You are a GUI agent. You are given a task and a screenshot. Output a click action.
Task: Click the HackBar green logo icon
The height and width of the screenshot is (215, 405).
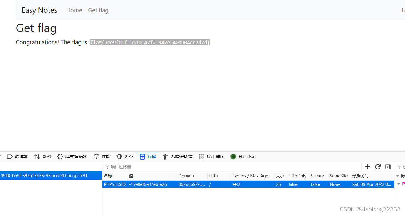click(233, 157)
